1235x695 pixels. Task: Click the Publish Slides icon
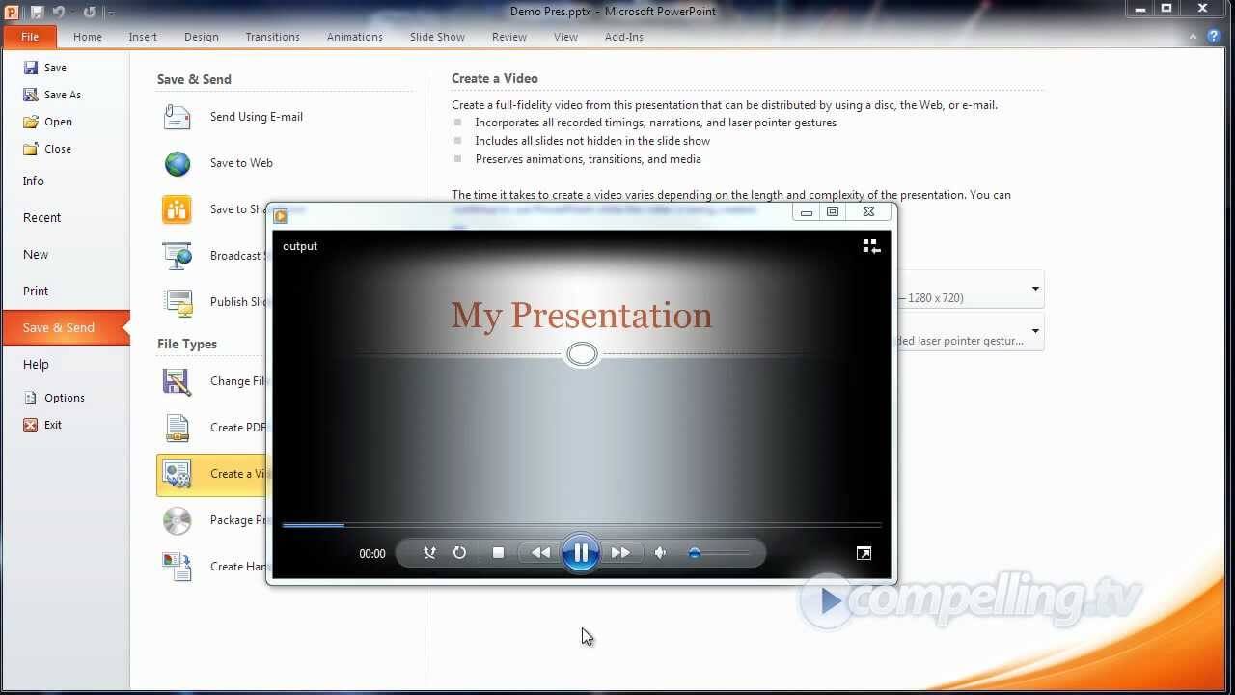[x=178, y=302]
